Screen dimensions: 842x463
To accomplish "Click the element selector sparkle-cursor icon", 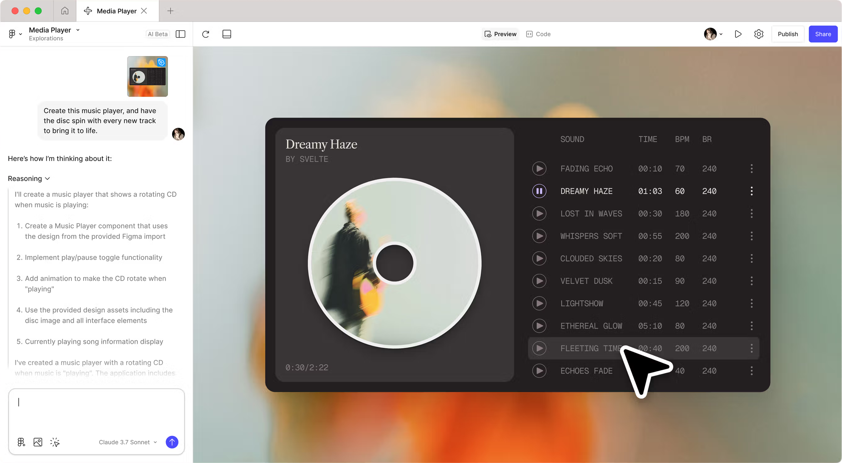I will pyautogui.click(x=55, y=442).
